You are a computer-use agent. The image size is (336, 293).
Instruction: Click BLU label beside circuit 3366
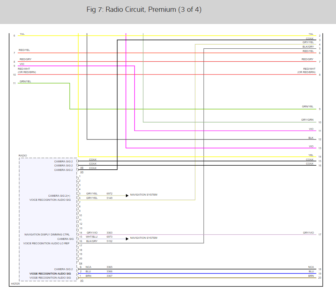[88, 272]
